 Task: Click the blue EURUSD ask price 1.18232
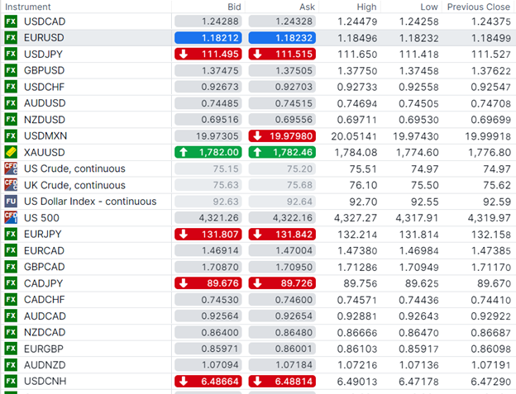(282, 38)
